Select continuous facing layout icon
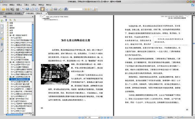 pos(163,117)
